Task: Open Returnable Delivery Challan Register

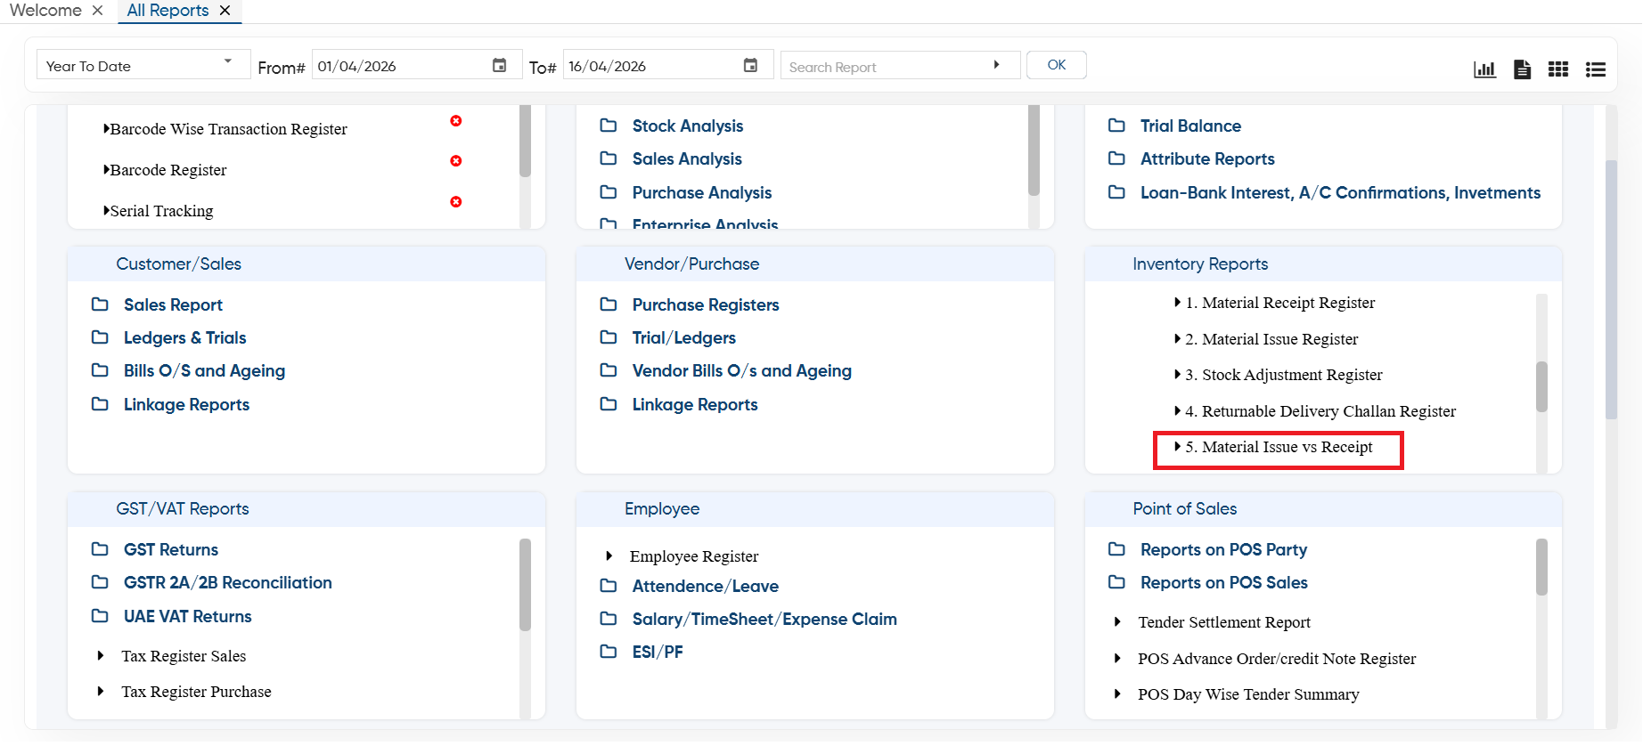Action: click(1320, 411)
